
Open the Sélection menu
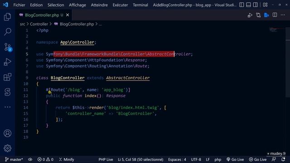pyautogui.click(x=56, y=5)
